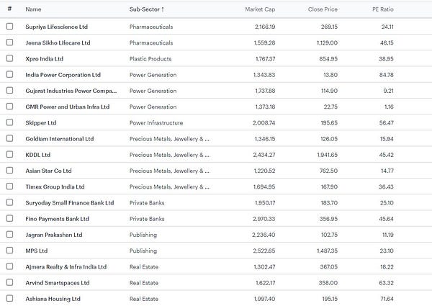Open Arvind Smartspaces Ltd details

click(58, 282)
